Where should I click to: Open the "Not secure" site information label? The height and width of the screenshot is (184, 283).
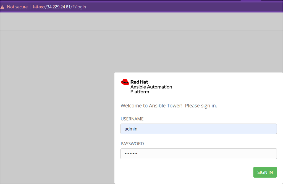coord(17,7)
